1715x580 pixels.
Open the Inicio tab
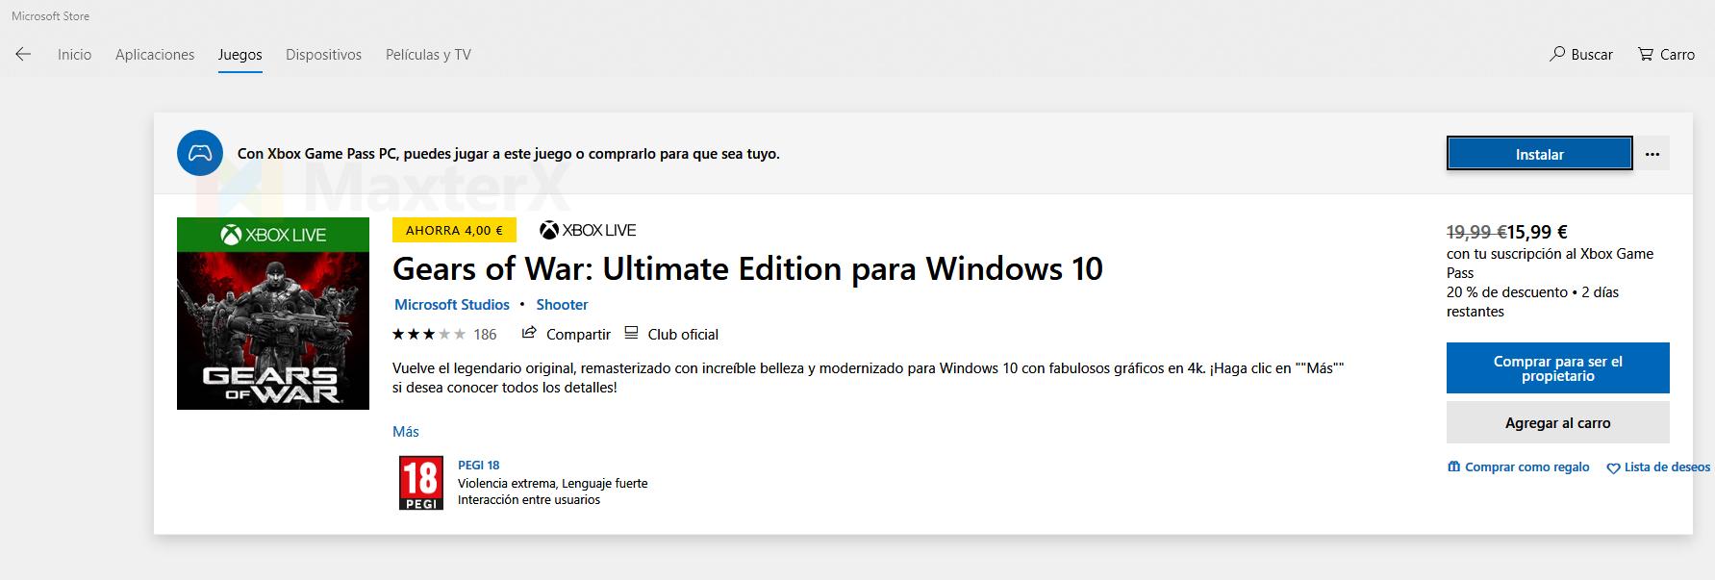click(74, 55)
